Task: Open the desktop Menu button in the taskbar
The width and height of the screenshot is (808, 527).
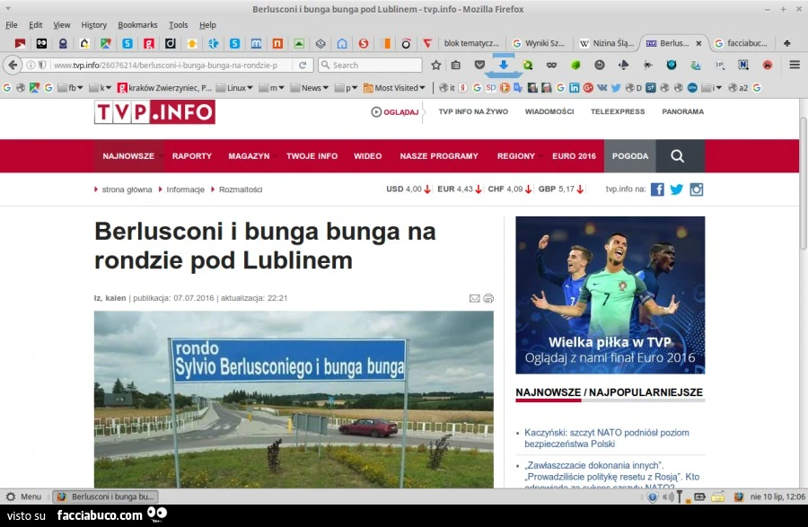Action: pos(23,497)
